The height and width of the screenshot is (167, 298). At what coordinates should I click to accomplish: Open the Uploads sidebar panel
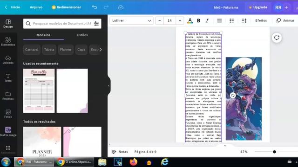pyautogui.click(x=8, y=60)
